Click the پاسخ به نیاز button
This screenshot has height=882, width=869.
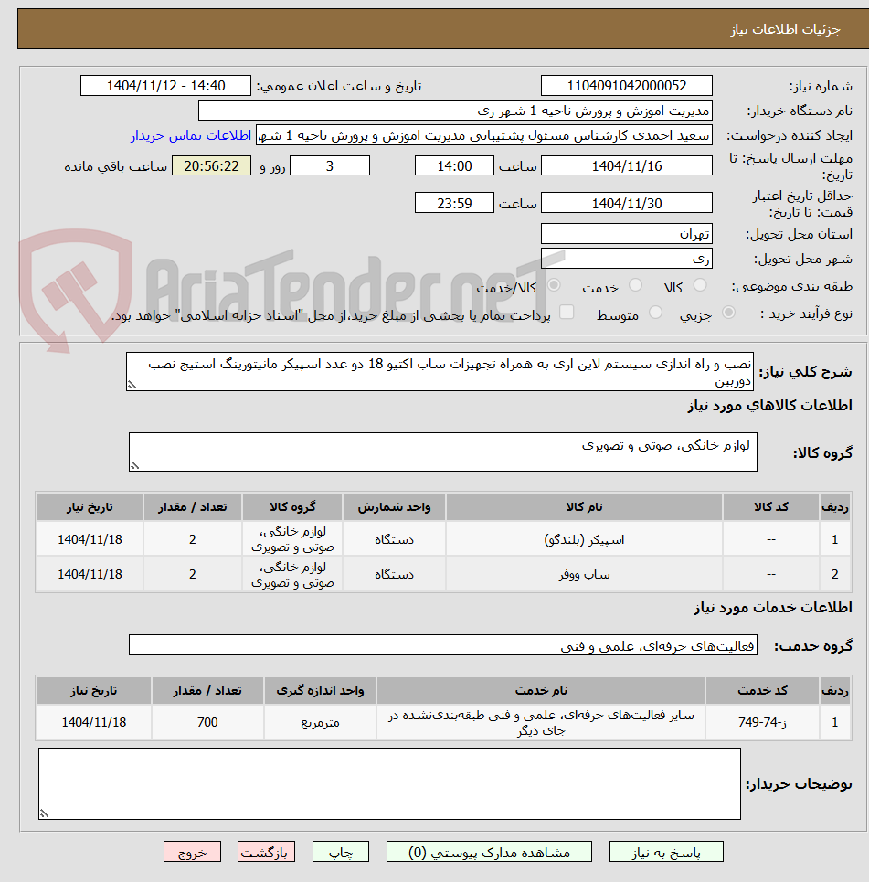coord(666,852)
